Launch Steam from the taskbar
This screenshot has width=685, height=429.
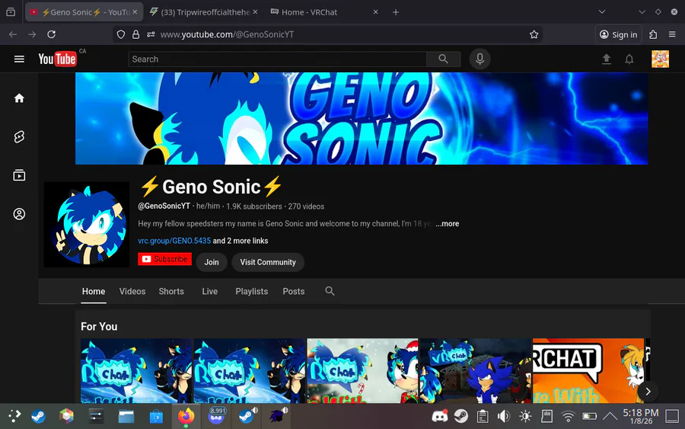(x=38, y=416)
